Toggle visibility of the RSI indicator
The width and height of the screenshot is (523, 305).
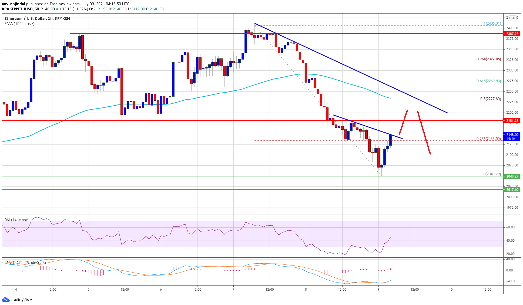(x=16, y=220)
